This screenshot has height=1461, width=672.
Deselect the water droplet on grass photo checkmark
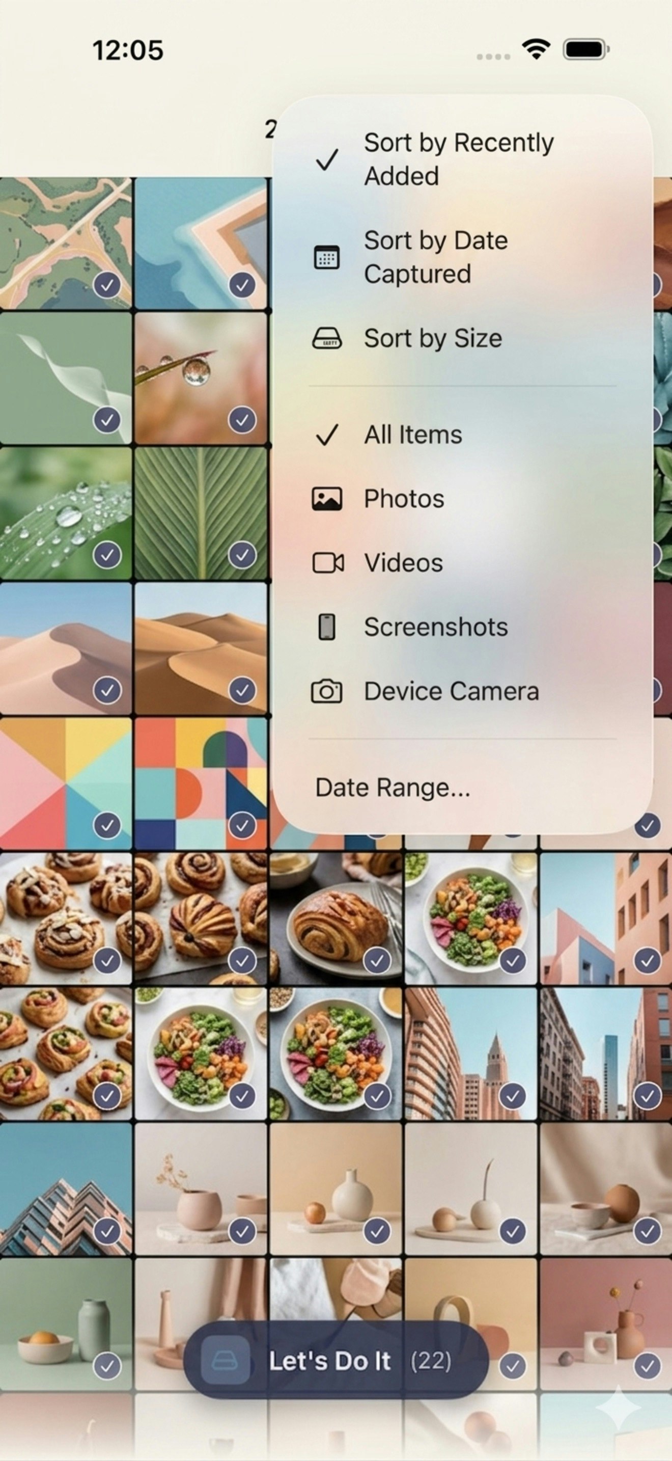pyautogui.click(x=242, y=420)
